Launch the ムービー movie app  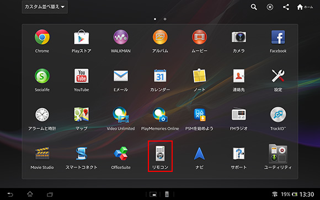(199, 41)
